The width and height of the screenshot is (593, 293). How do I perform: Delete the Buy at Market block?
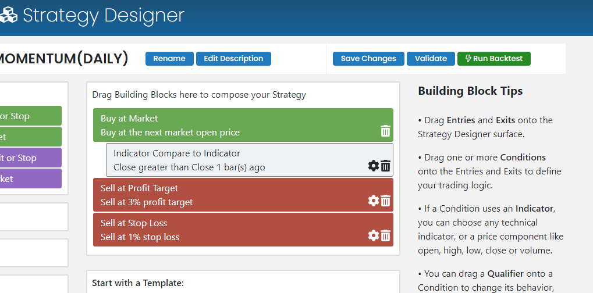[385, 131]
